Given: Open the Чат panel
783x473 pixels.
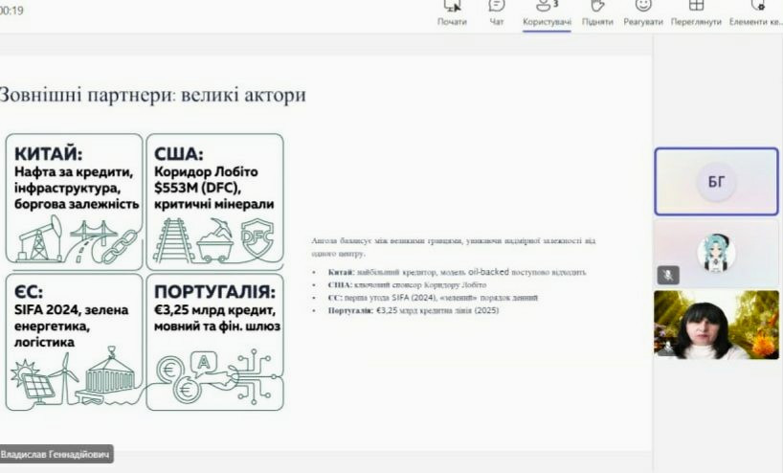Looking at the screenshot, I should tap(497, 11).
